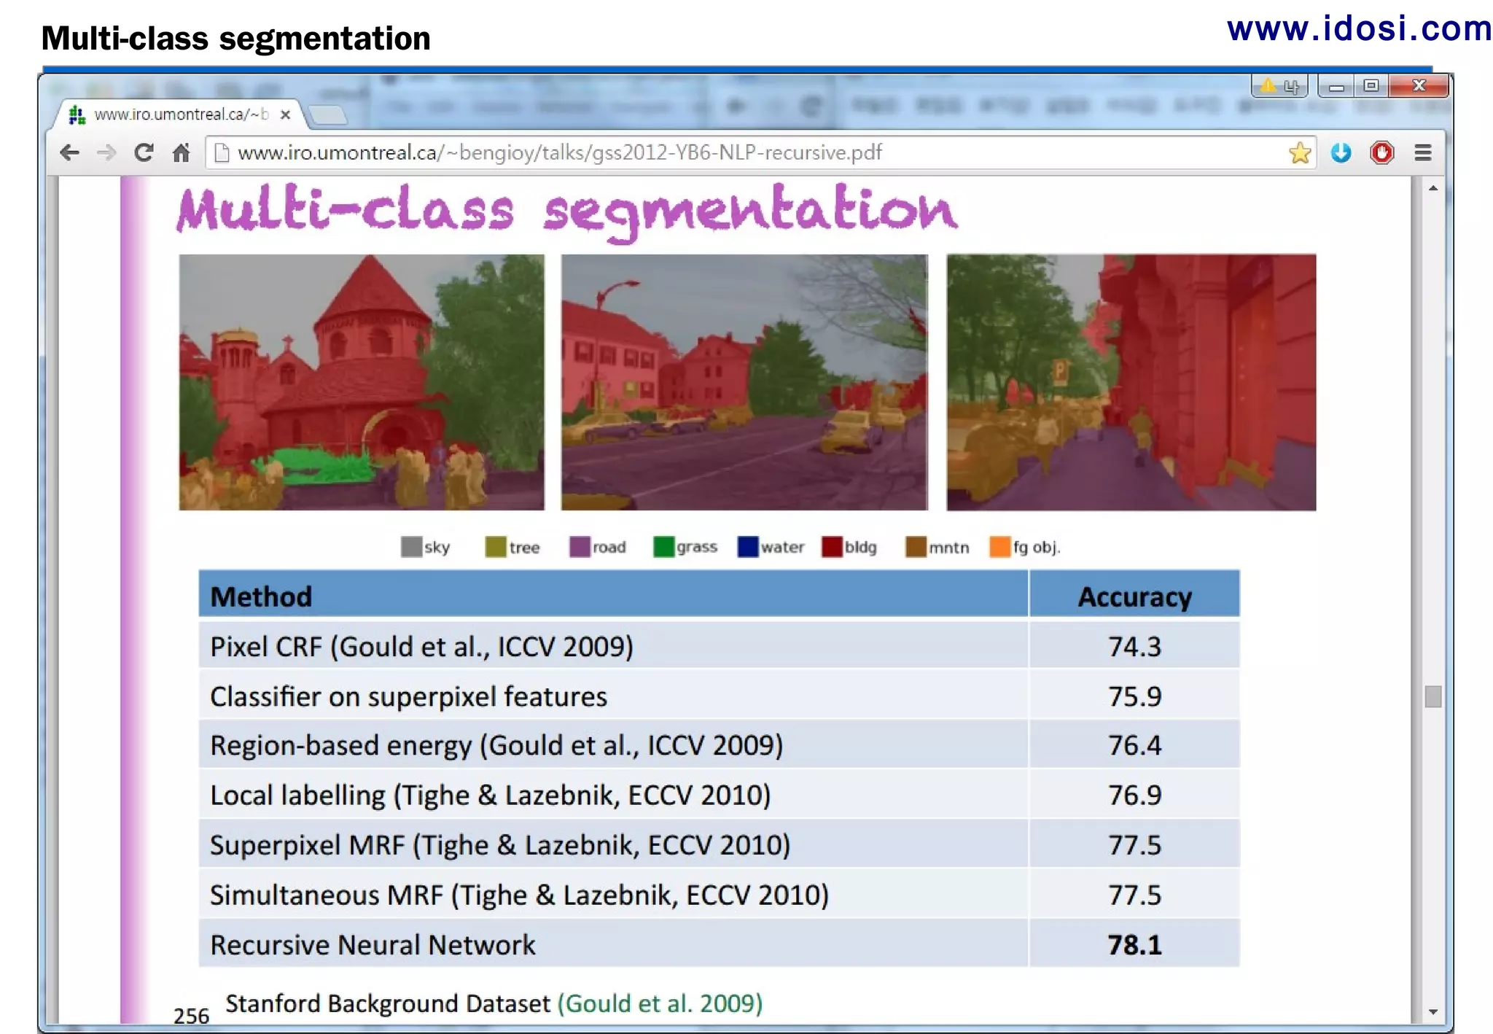Open the (Gould et al. 2009) citation link
The image size is (1493, 1034).
point(660,1003)
